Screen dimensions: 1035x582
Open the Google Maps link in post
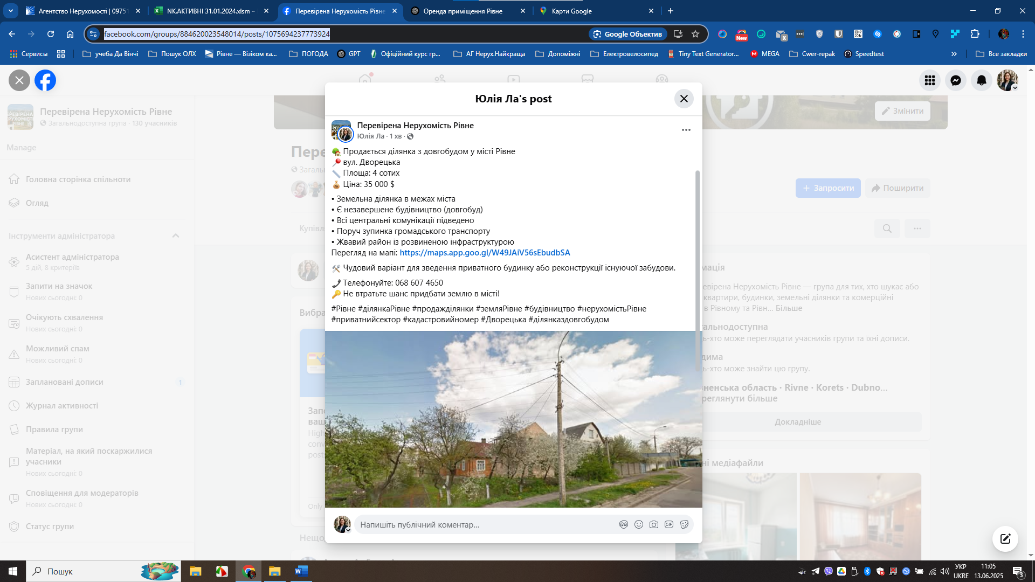485,253
